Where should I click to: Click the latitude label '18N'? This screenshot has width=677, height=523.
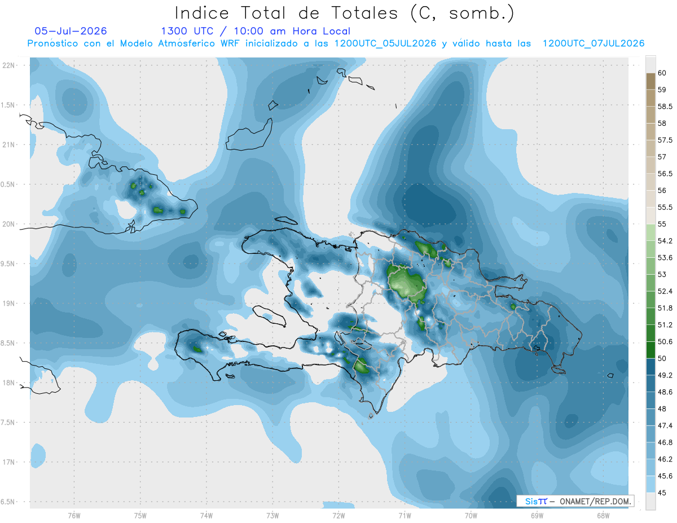click(x=9, y=383)
